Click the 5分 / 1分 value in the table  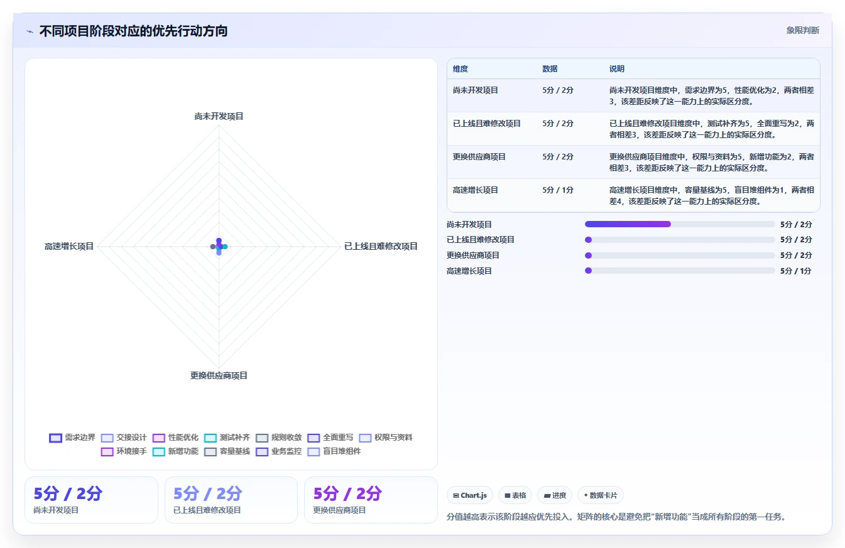click(x=558, y=190)
